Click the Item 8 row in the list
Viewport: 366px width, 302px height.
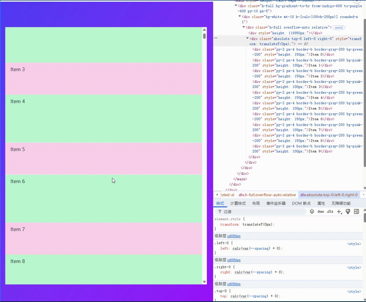[x=103, y=270]
